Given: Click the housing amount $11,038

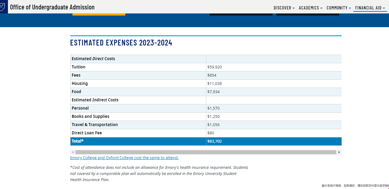Looking at the screenshot, I should click(x=214, y=84).
